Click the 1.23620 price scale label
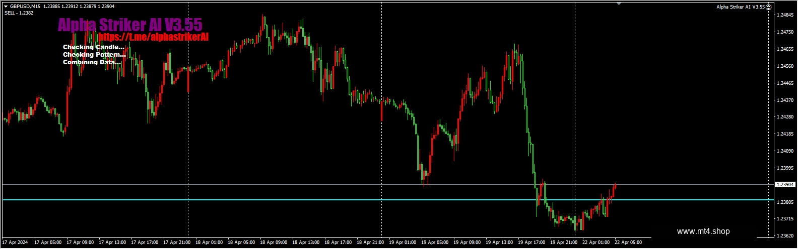The height and width of the screenshot is (249, 798). pos(785,236)
